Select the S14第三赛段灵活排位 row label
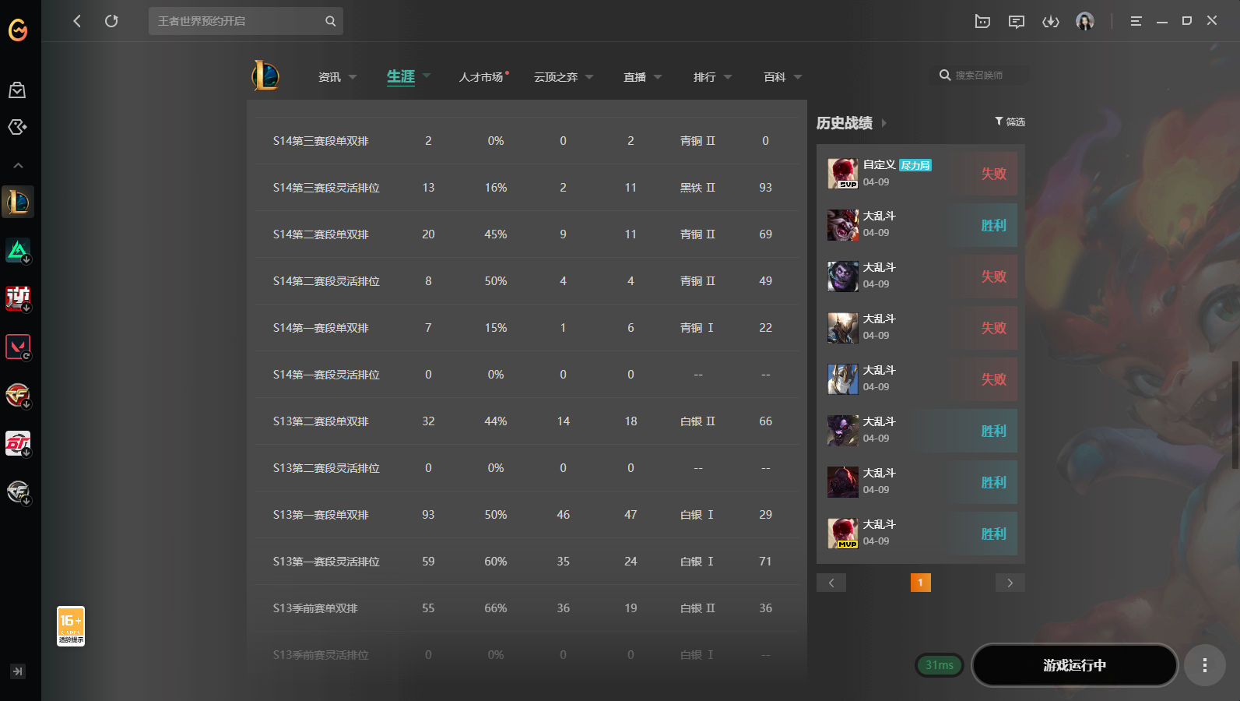1240x701 pixels. (326, 188)
